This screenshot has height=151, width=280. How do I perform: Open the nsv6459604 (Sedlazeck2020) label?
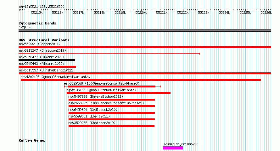[x=93, y=110]
